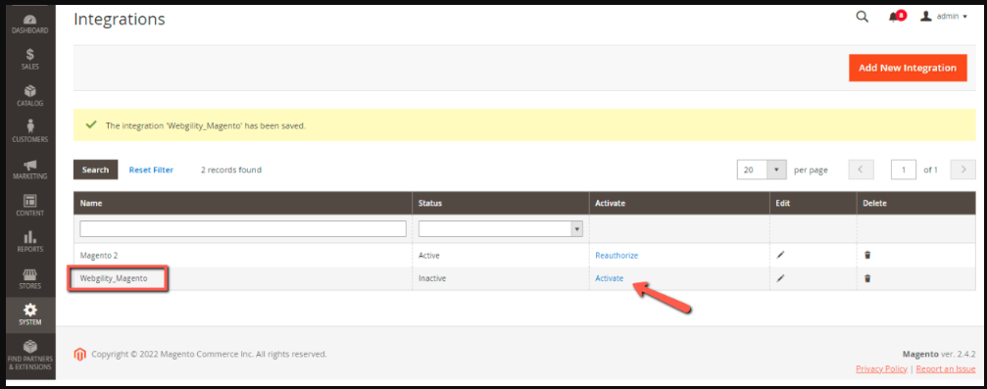Open Sales menu in sidebar
The image size is (987, 389).
(x=29, y=59)
